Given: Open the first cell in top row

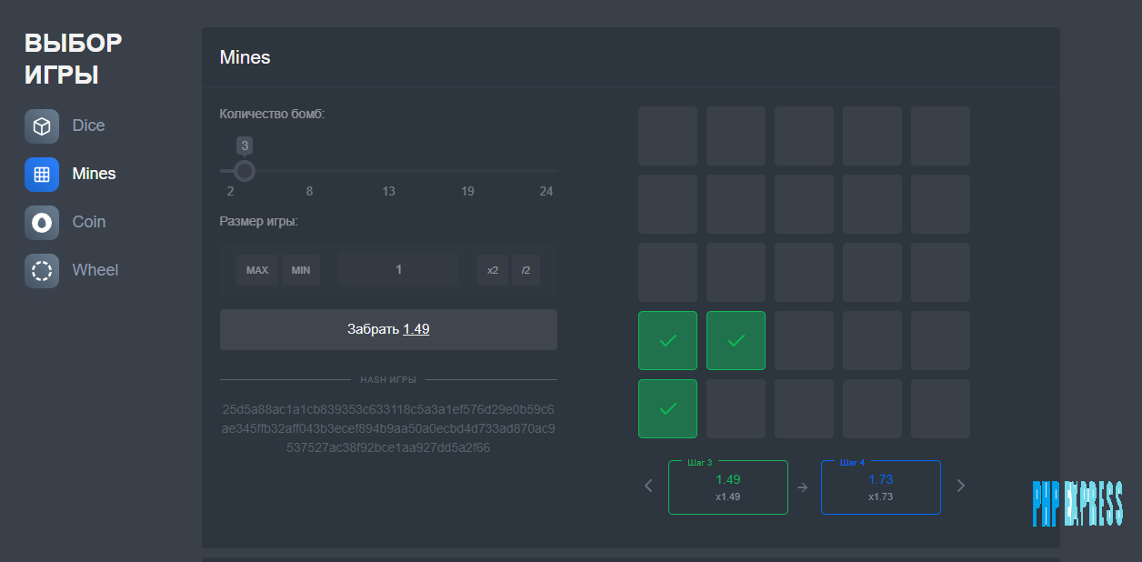Looking at the screenshot, I should (667, 136).
